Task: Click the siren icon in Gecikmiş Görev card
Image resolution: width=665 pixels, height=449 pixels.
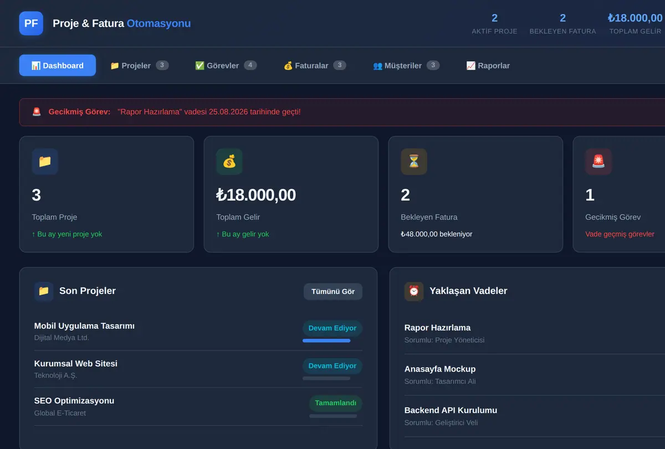Action: 598,162
